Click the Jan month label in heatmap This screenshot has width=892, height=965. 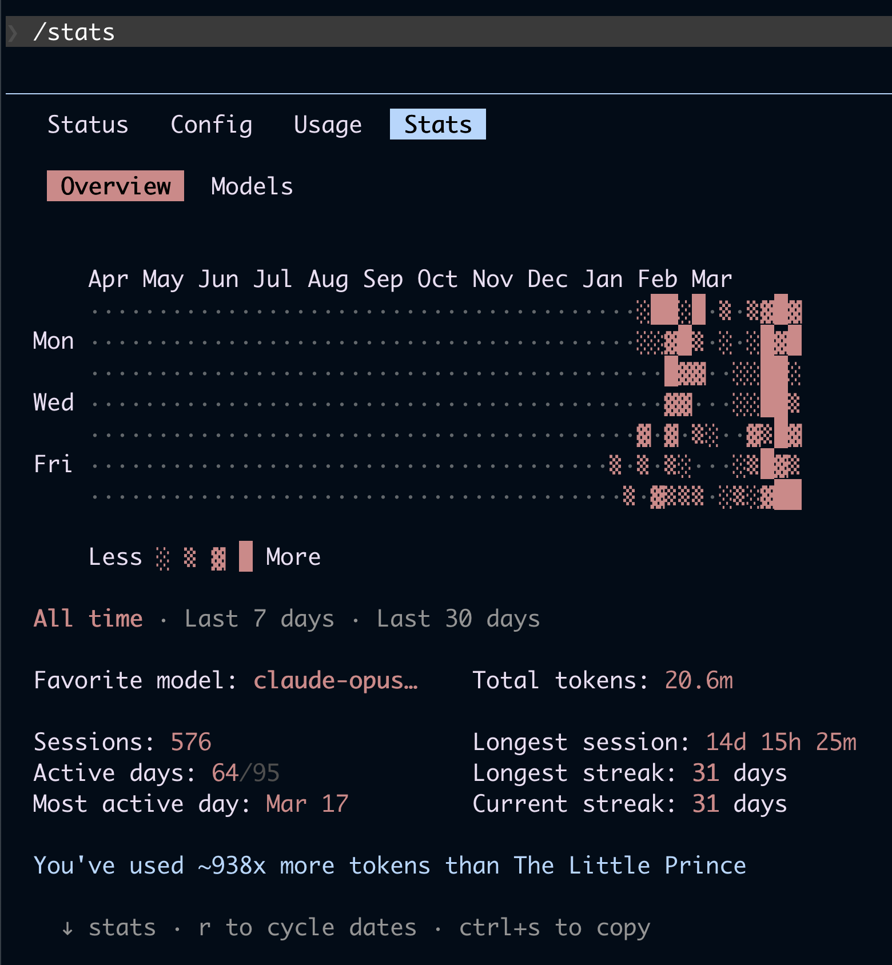(x=603, y=279)
